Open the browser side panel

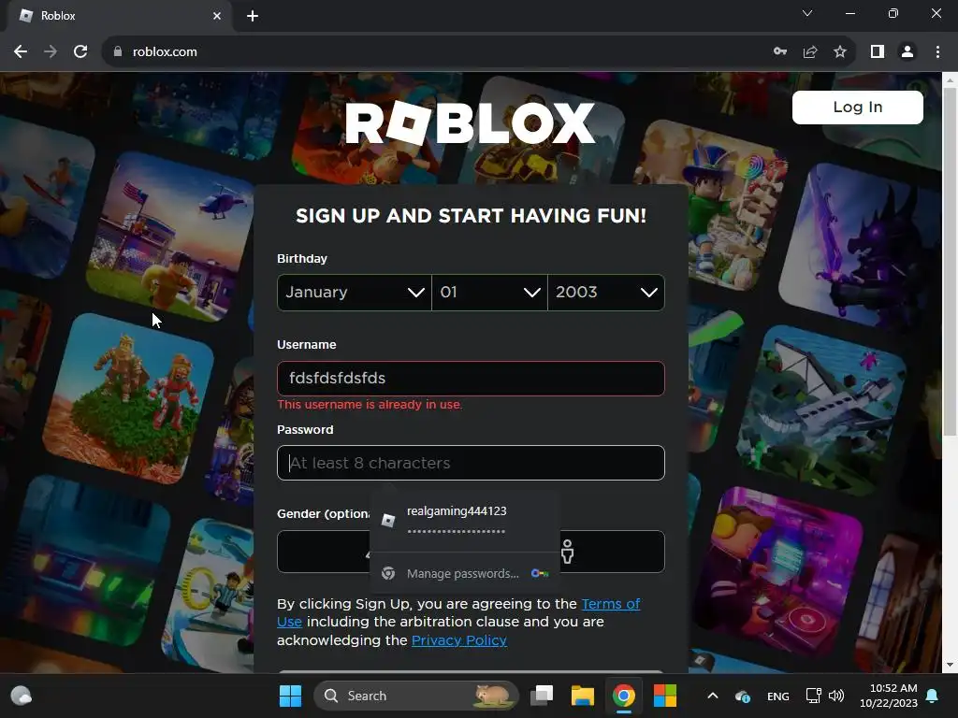(x=878, y=52)
